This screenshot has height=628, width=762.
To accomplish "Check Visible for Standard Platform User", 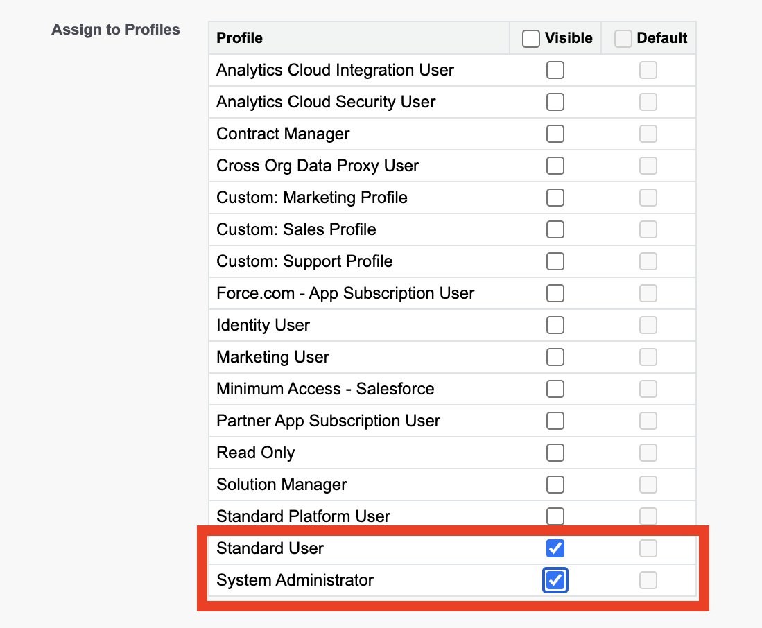I will tap(555, 516).
